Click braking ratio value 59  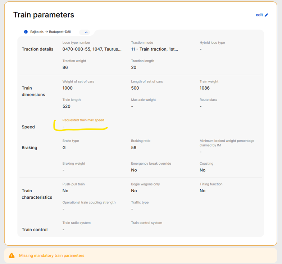(x=134, y=148)
